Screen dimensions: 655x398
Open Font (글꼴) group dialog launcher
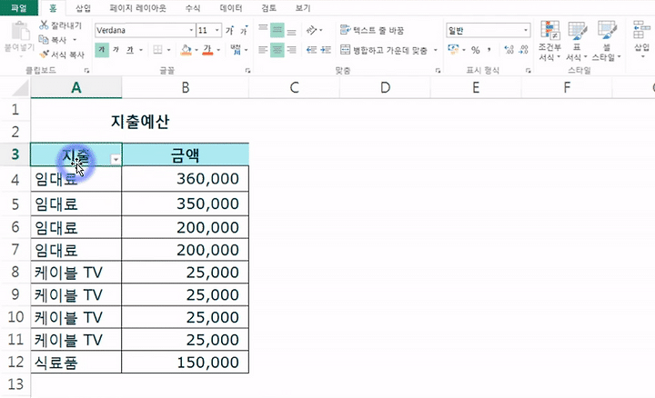247,71
